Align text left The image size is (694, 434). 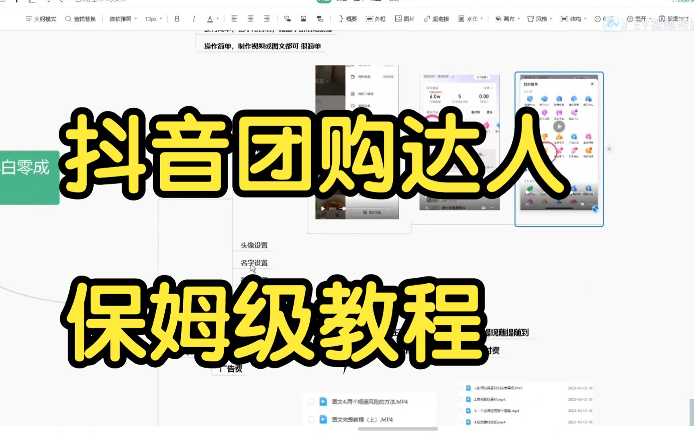(x=234, y=19)
